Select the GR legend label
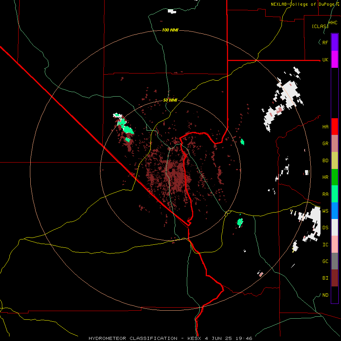 pyautogui.click(x=325, y=144)
